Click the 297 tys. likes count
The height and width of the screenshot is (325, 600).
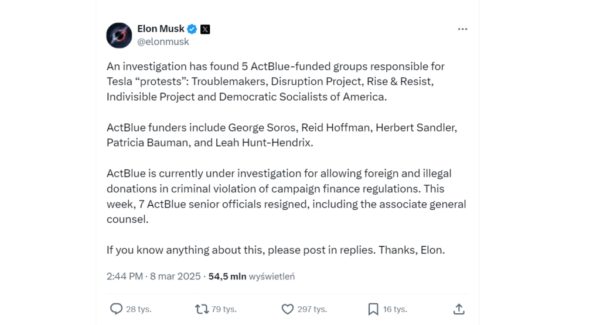tap(312, 309)
